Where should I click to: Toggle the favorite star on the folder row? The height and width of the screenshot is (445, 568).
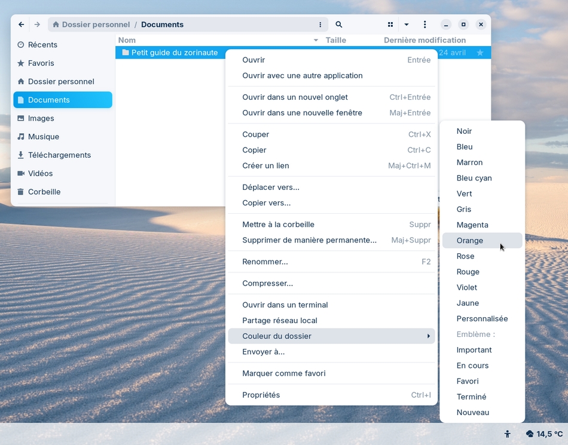(x=480, y=53)
